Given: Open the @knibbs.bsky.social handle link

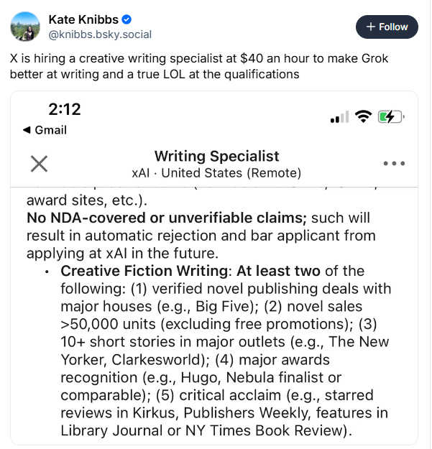Looking at the screenshot, I should click(x=100, y=34).
